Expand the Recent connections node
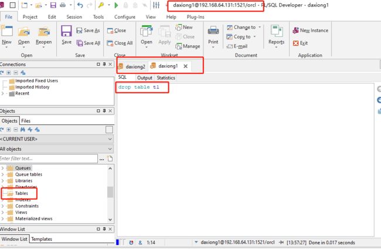This screenshot has height=249, width=381. coord(2,93)
